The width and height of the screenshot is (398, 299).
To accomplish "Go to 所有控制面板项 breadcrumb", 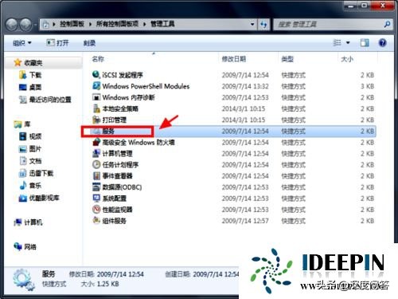I will [117, 24].
